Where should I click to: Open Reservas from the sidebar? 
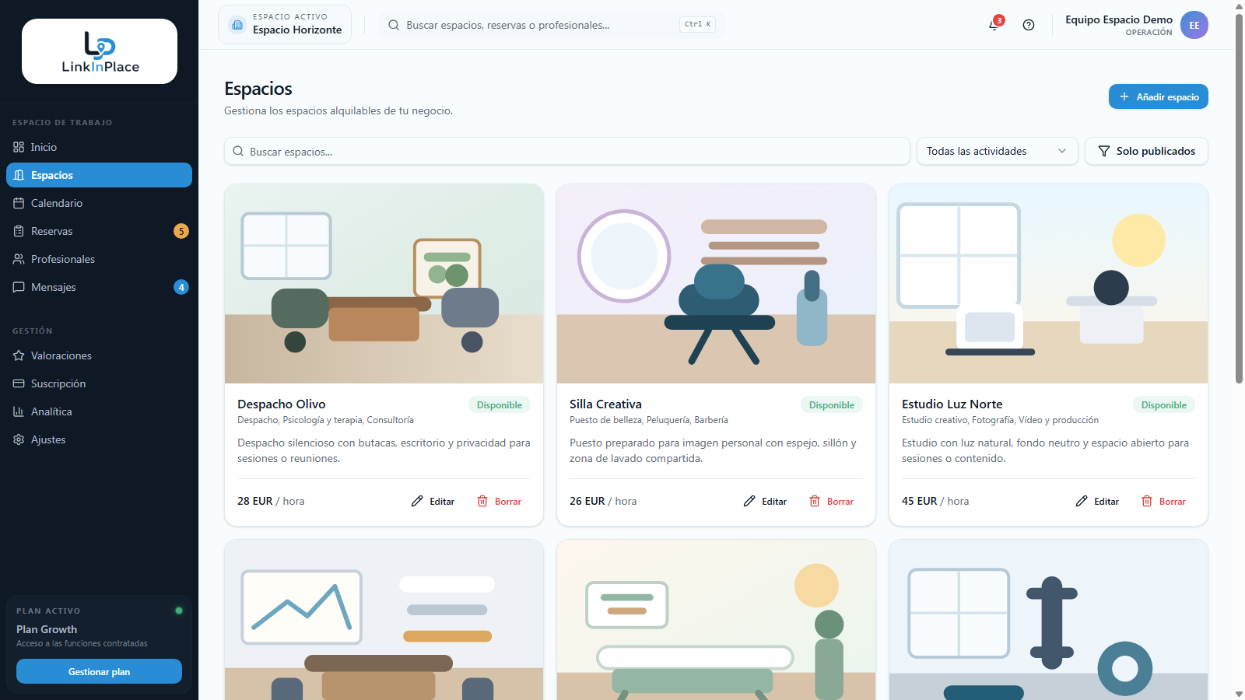click(99, 231)
